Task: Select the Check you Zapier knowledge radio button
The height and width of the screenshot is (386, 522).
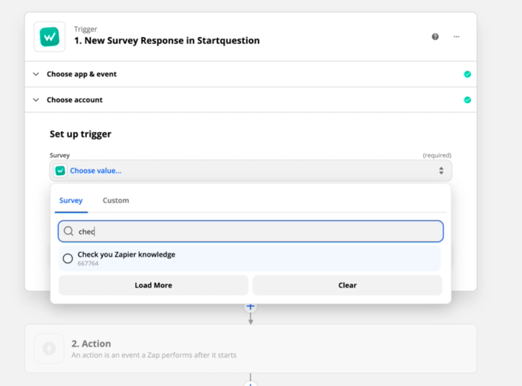Action: 68,258
